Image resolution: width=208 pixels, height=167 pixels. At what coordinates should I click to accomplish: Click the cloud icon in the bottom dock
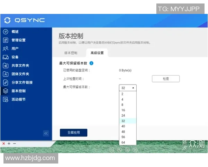point(111,150)
